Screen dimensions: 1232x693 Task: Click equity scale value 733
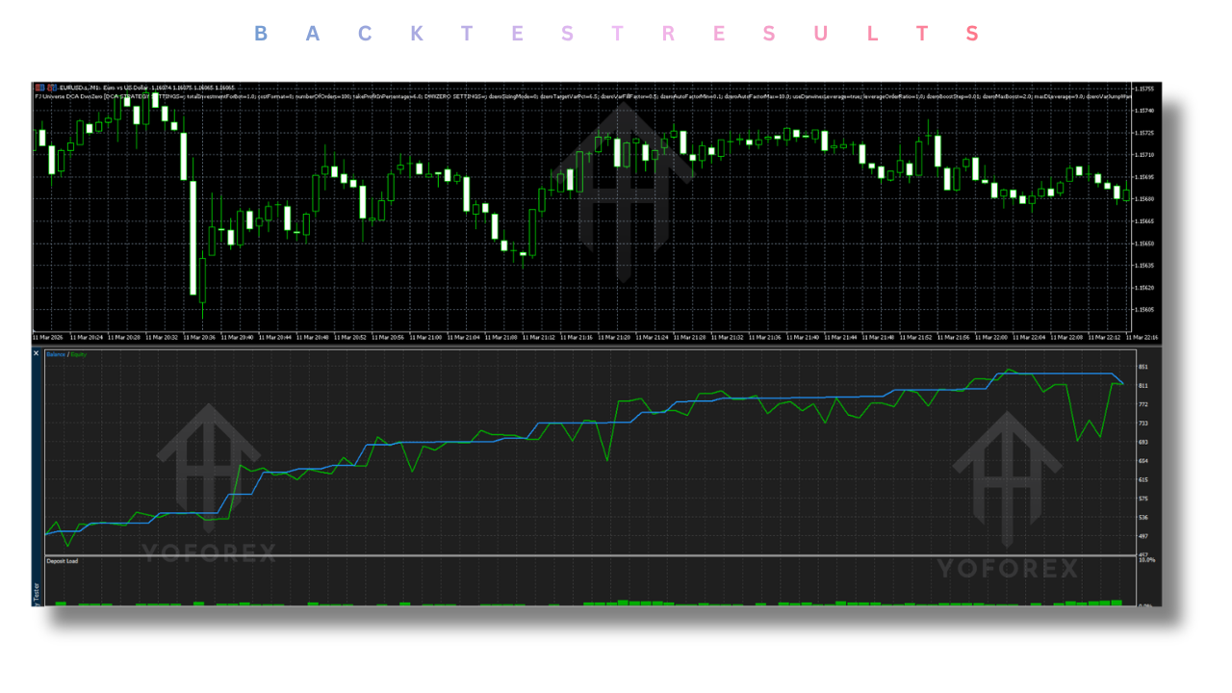tap(1143, 423)
